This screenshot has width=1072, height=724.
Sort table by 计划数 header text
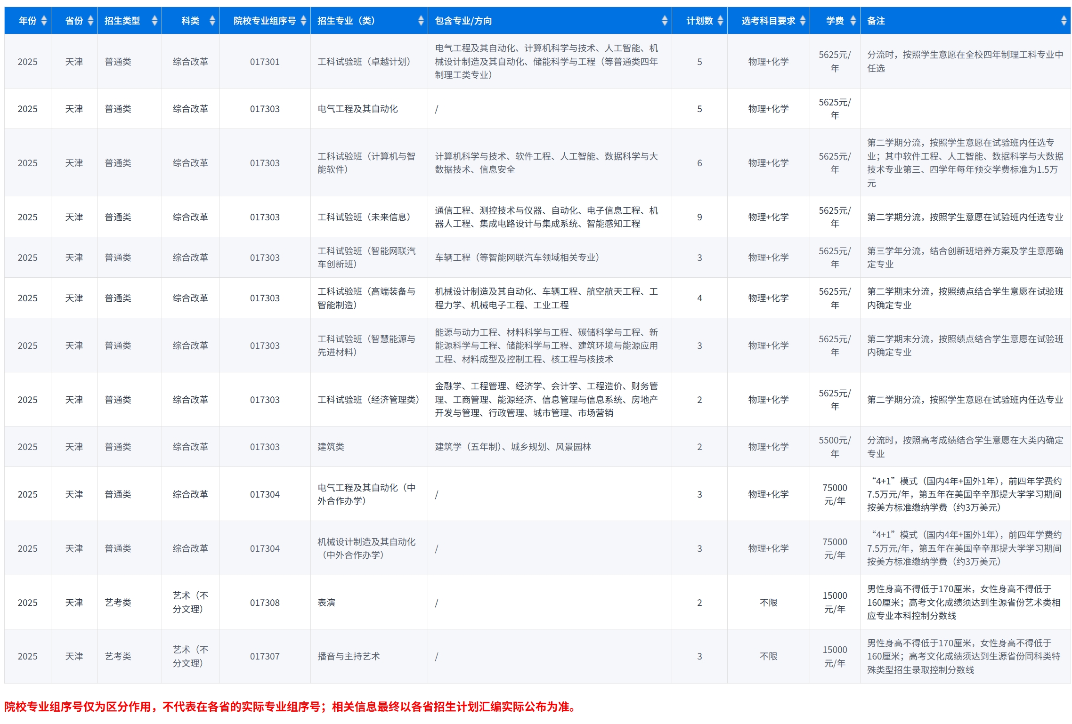(699, 21)
